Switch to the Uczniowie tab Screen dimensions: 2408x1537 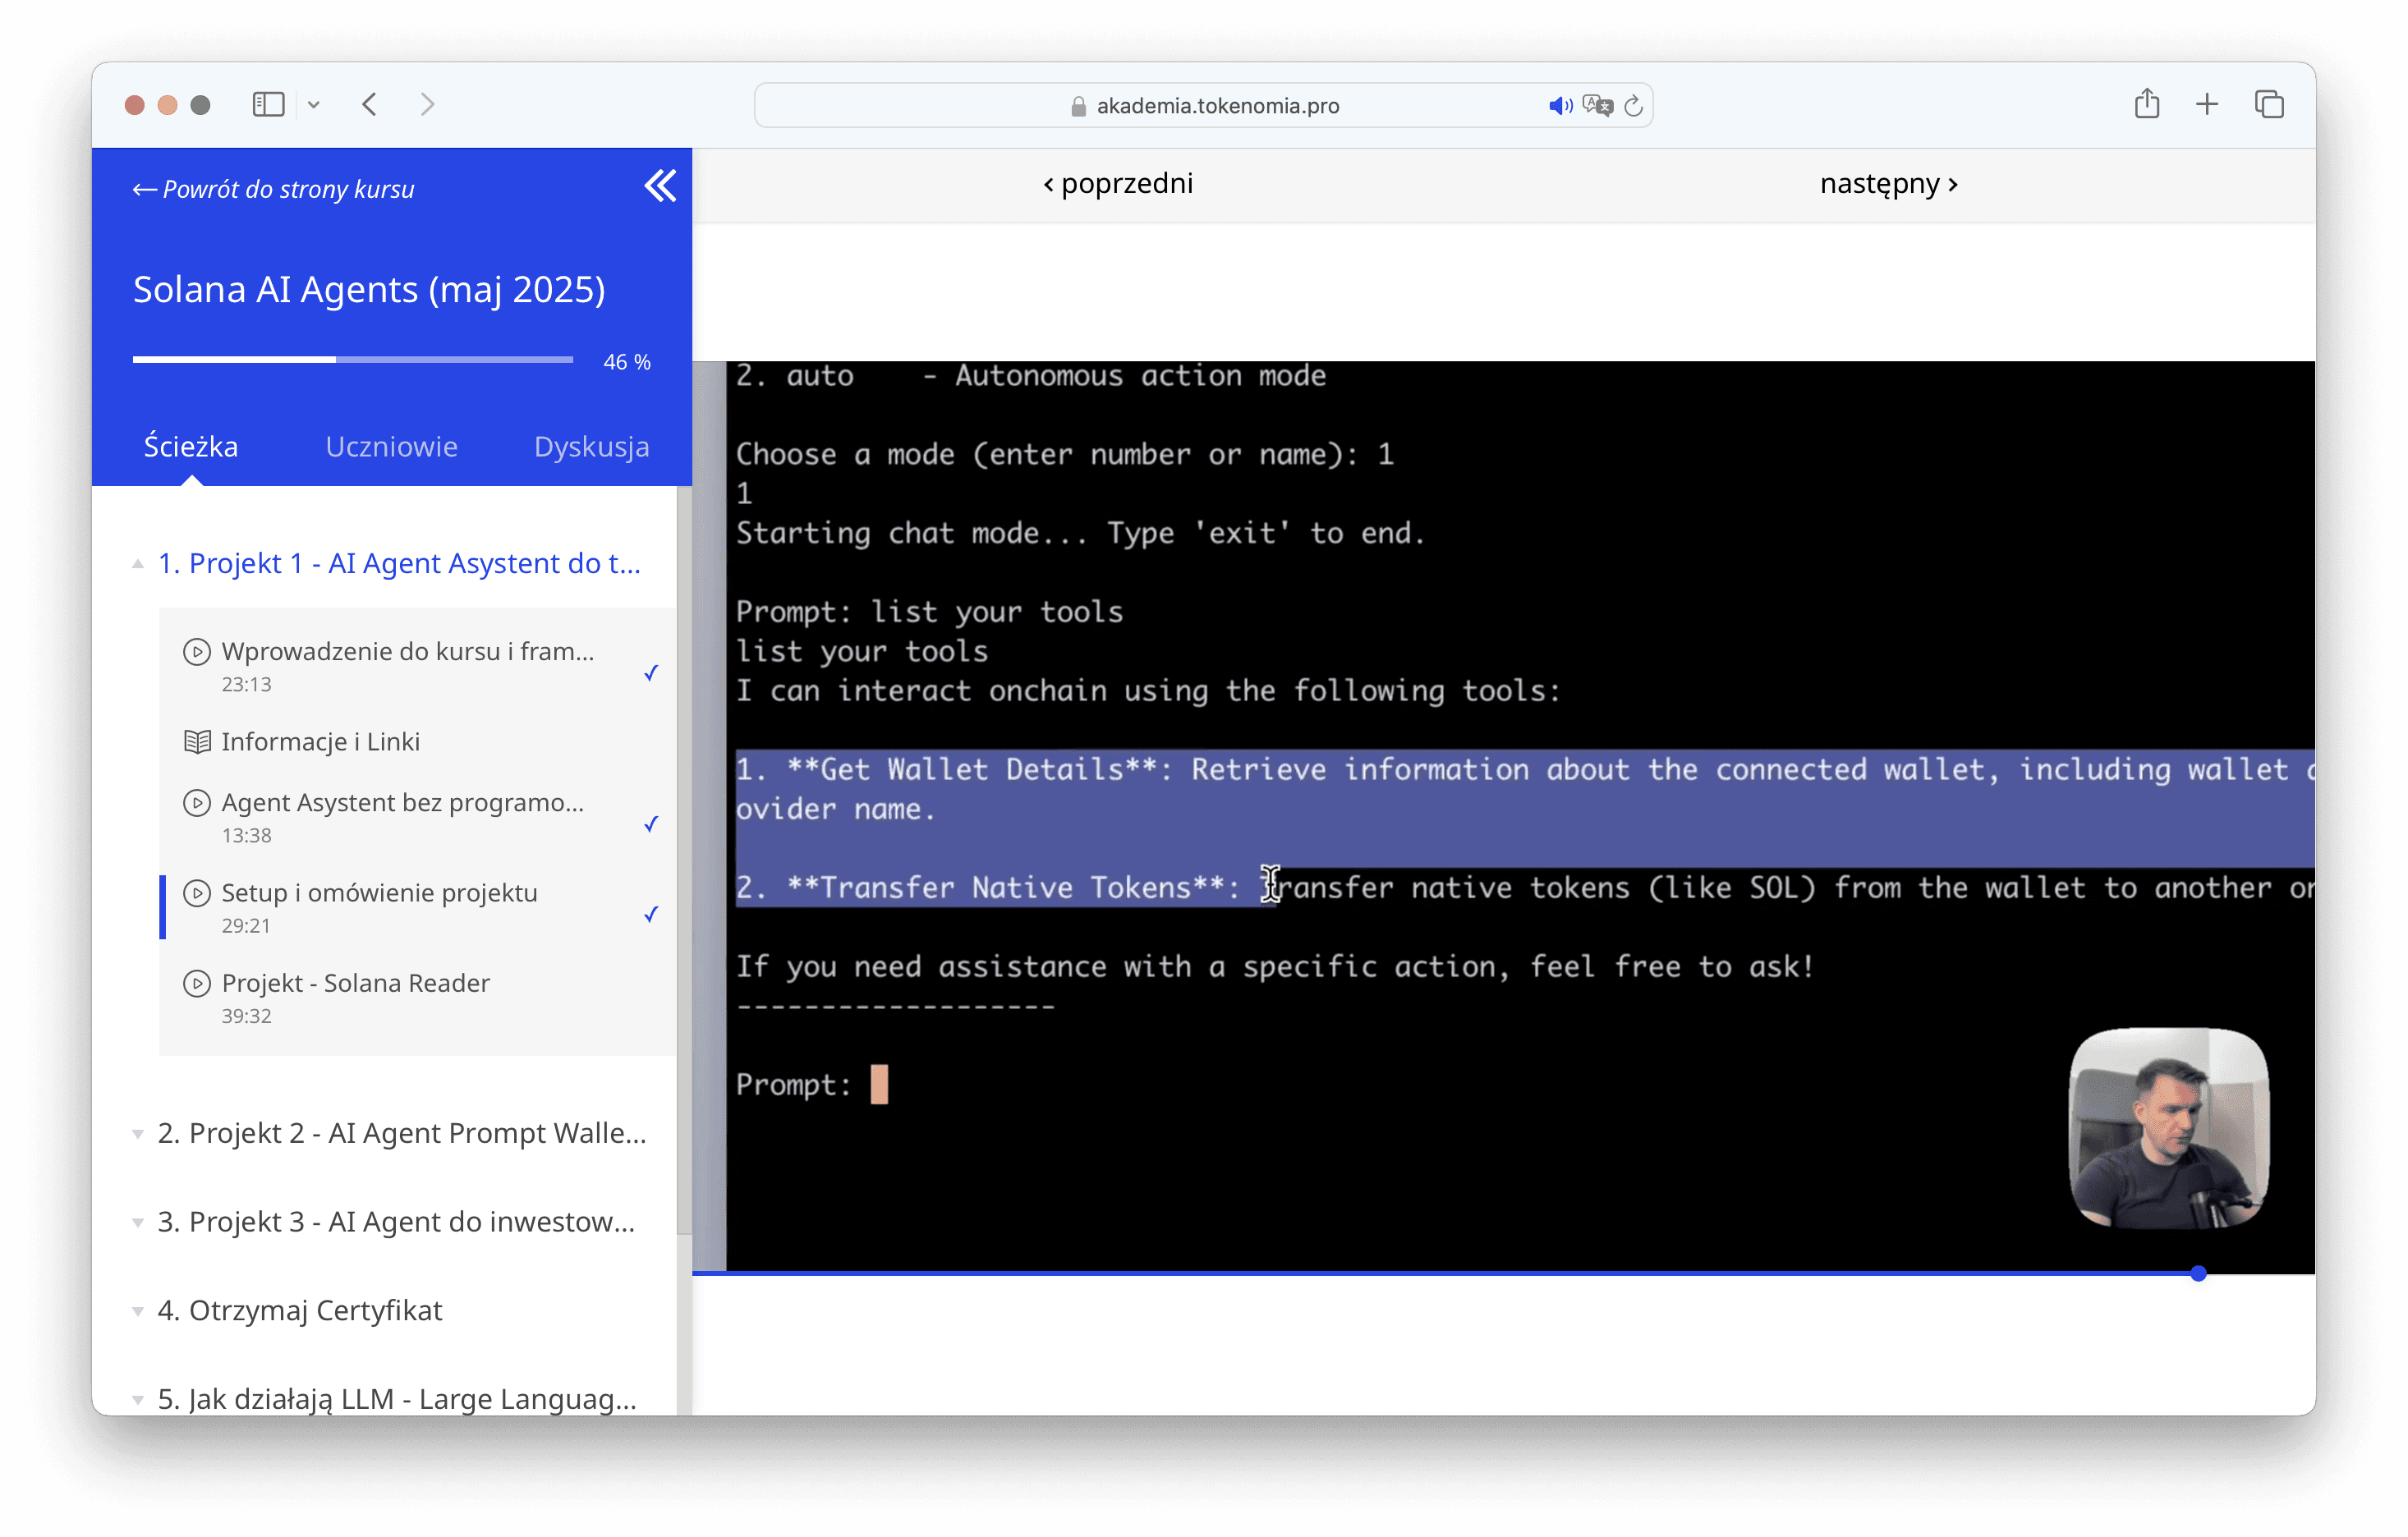(x=392, y=446)
